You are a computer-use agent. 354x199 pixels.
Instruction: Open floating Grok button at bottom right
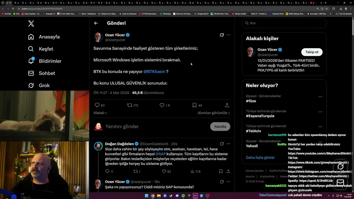(340, 166)
